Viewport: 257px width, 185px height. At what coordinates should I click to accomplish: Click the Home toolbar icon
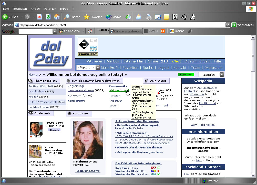point(57,17)
